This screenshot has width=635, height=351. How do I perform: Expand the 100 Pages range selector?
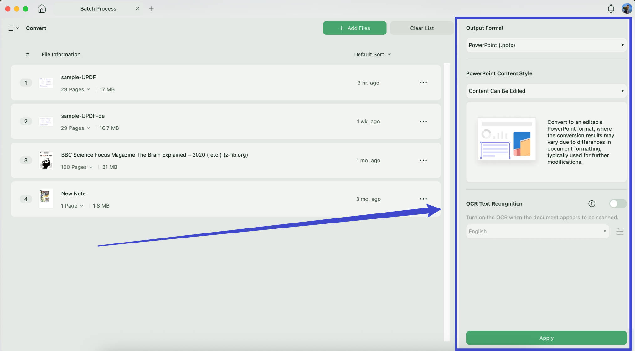click(77, 167)
